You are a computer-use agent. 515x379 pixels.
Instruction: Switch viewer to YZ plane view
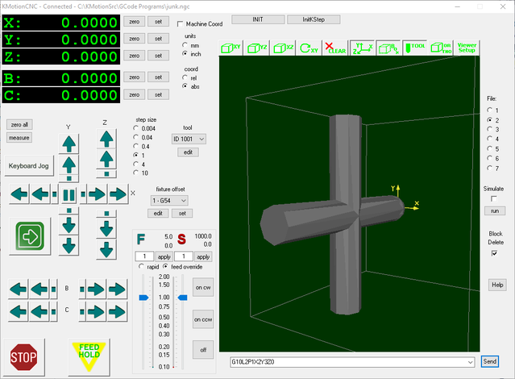click(x=256, y=48)
